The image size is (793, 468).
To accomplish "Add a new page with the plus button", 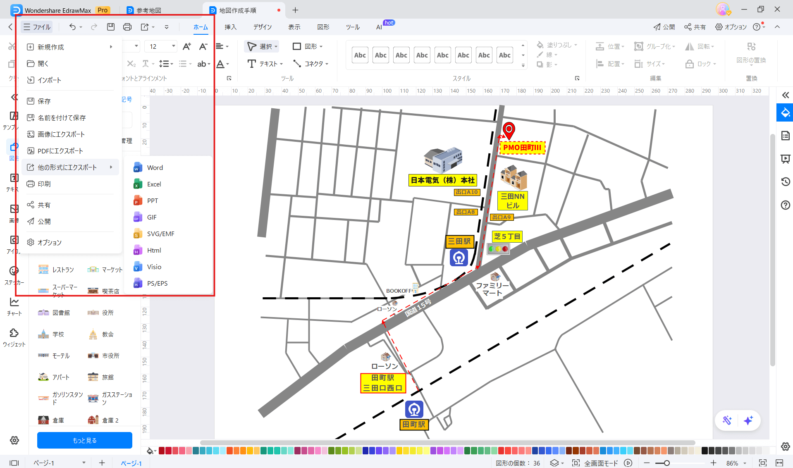I will click(x=102, y=463).
